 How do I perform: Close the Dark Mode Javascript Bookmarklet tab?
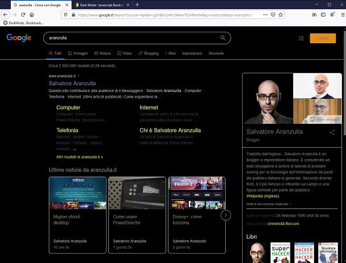point(128,5)
